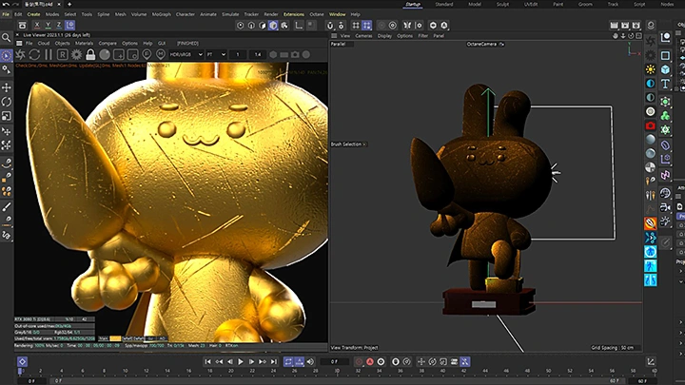Open the HDR/sRGB color space dropdown

pyautogui.click(x=186, y=54)
